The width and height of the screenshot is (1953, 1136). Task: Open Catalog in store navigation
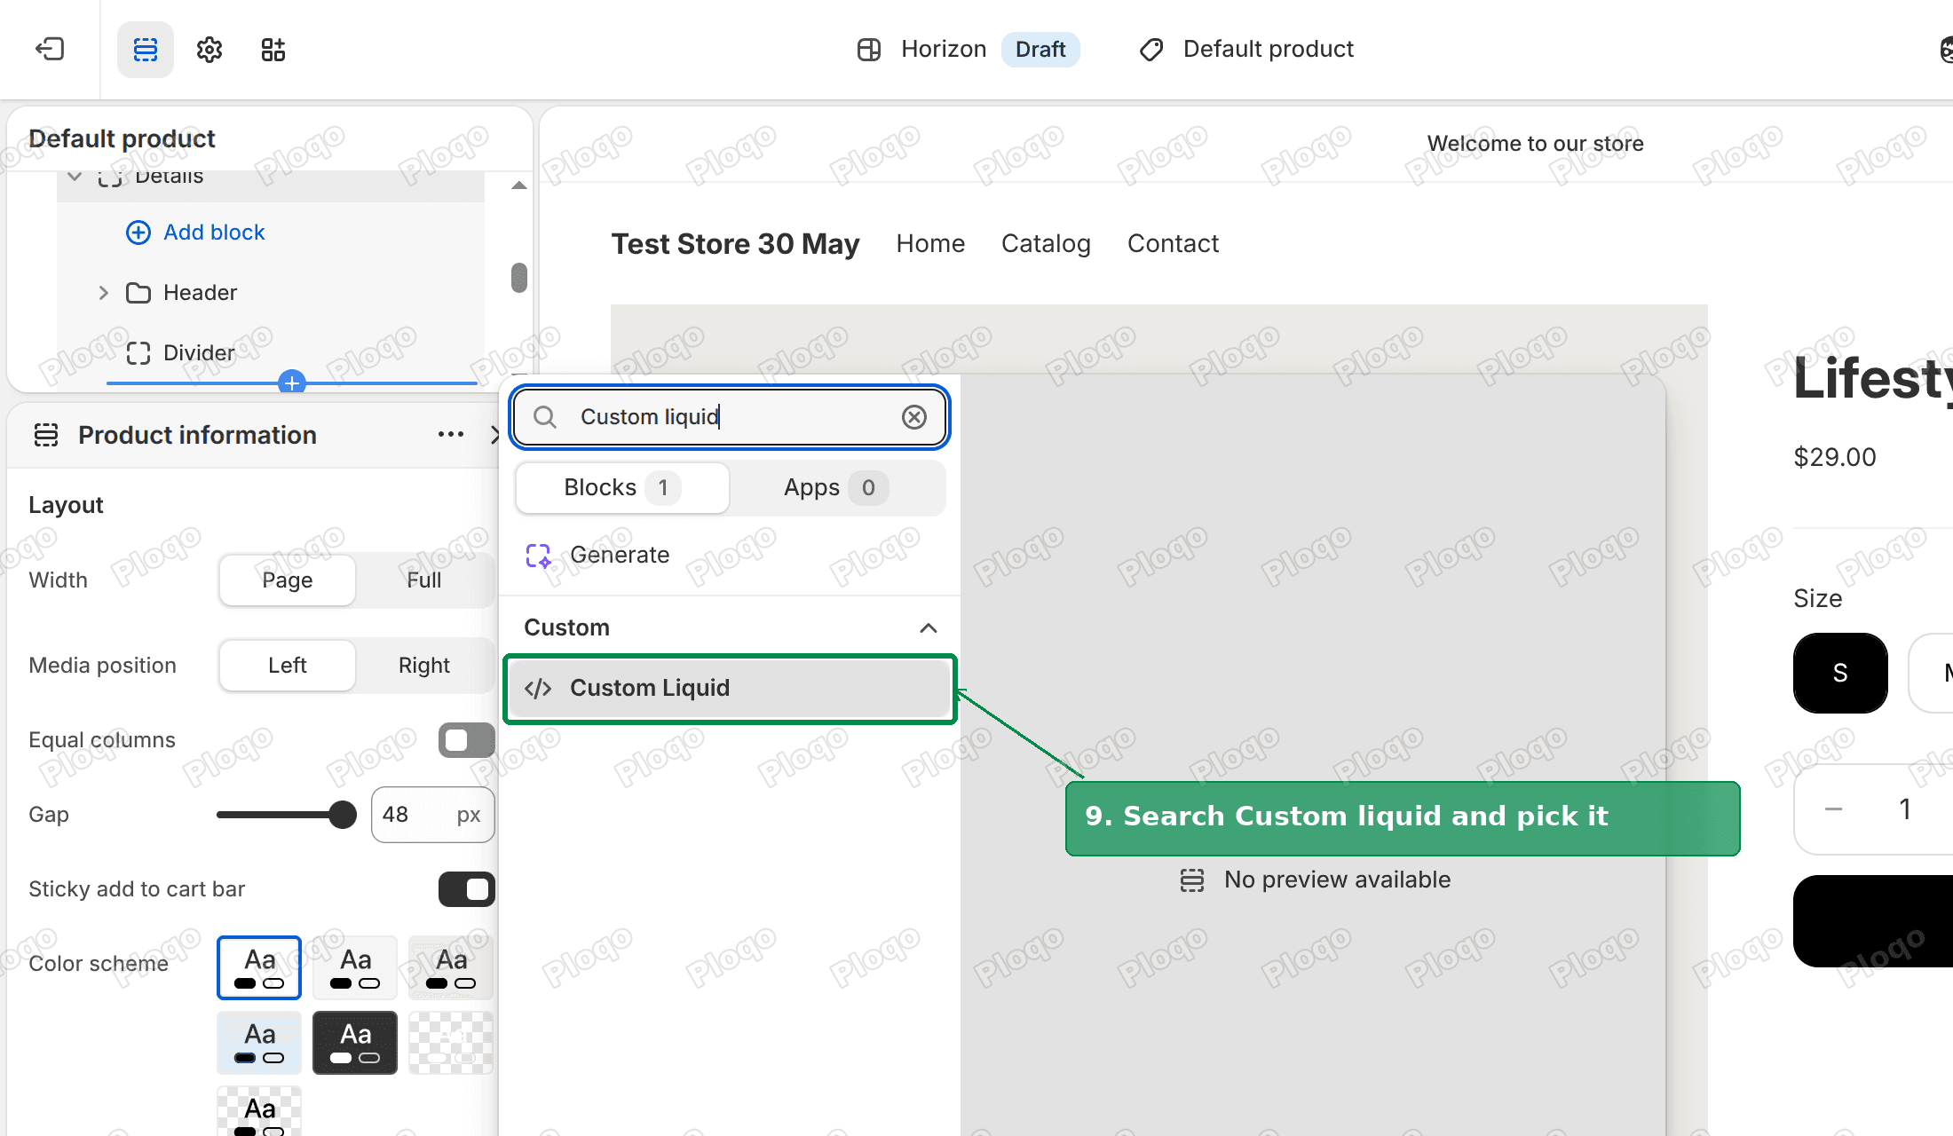point(1046,244)
